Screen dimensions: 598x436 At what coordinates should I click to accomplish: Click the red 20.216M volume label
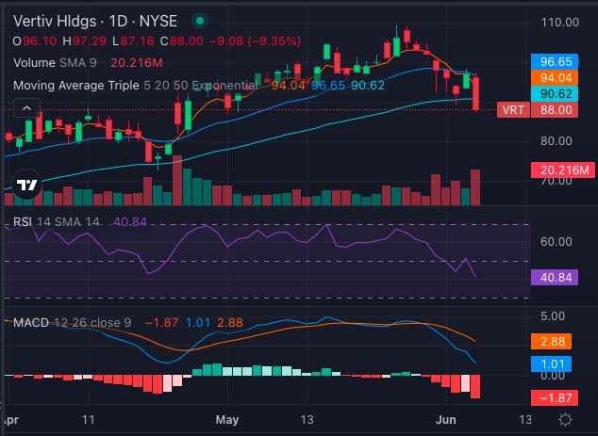pos(562,170)
